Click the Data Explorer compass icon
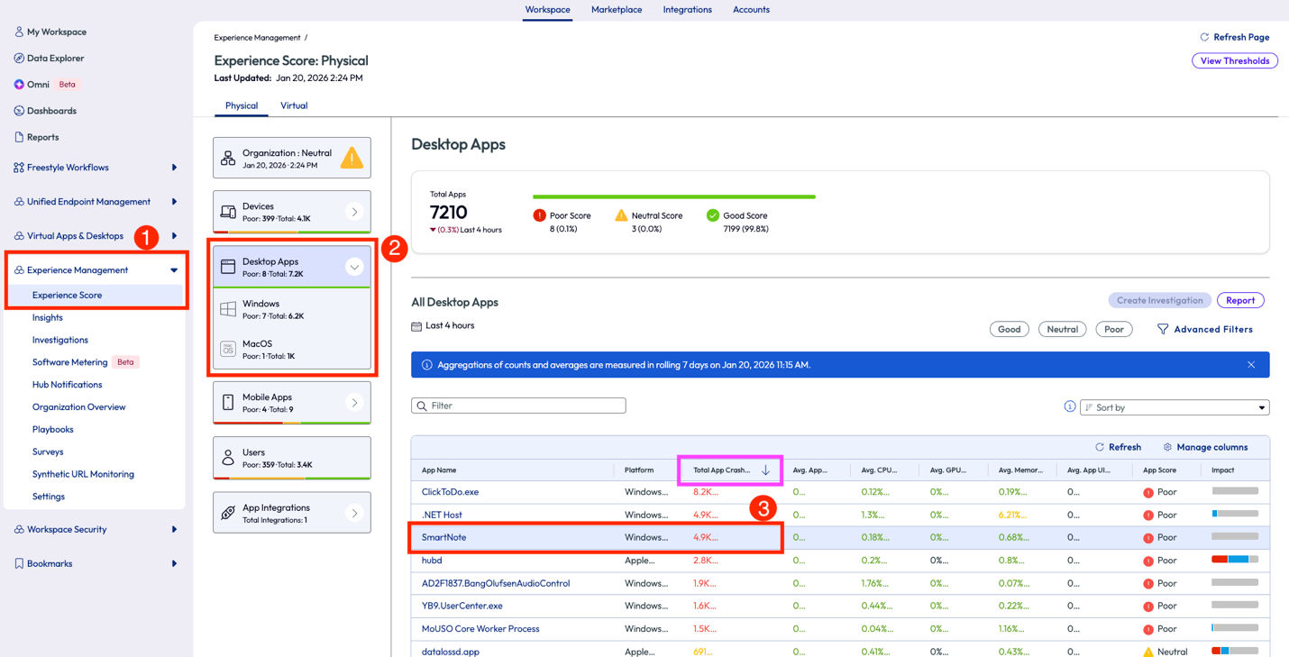Screen dimensions: 1289x657 click(19, 58)
